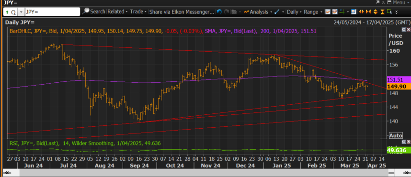This screenshot has width=411, height=177.
Task: Click the expand vertically arrows icon
Action: 376,12
